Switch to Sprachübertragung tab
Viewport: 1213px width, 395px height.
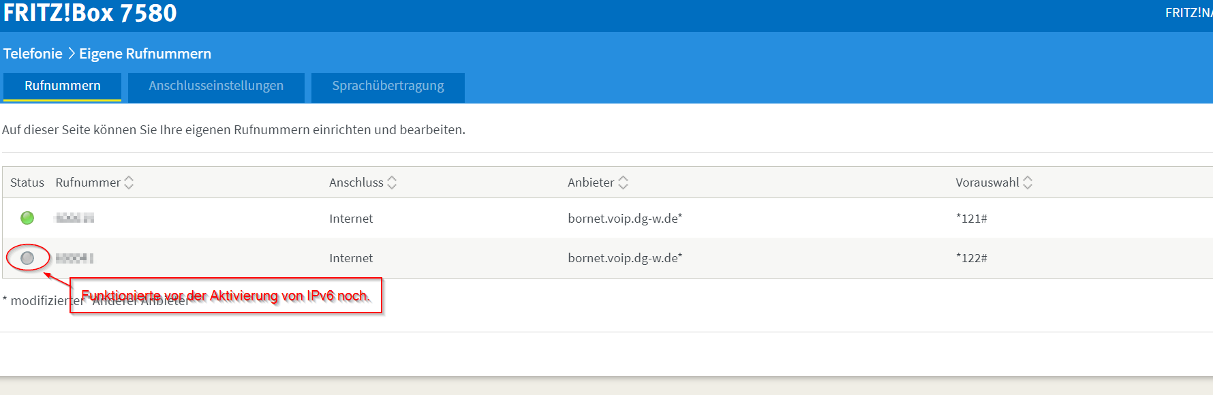[388, 87]
